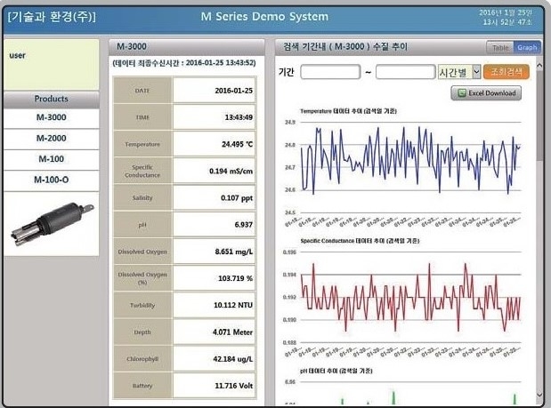Click the Products section header
The width and height of the screenshot is (551, 408).
coord(51,99)
